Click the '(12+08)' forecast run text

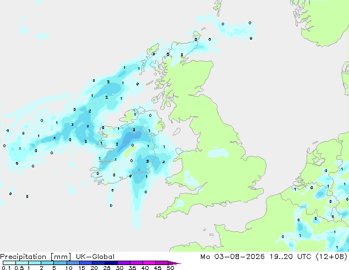coord(331,257)
